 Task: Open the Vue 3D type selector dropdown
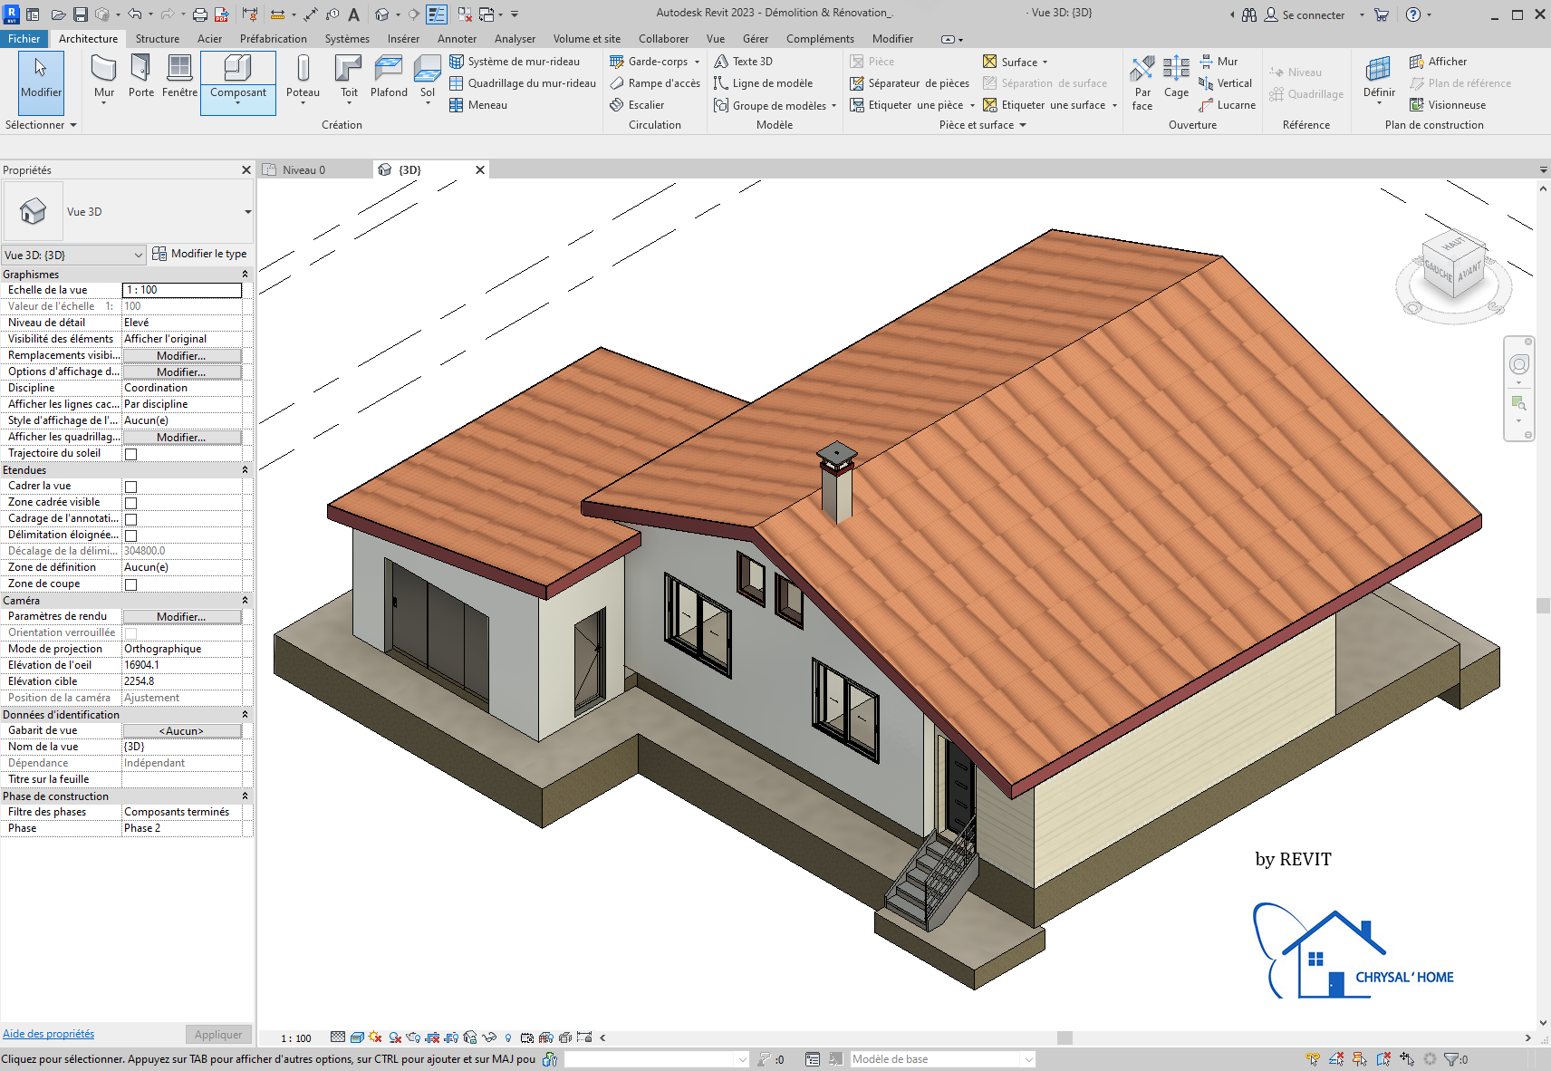click(247, 212)
